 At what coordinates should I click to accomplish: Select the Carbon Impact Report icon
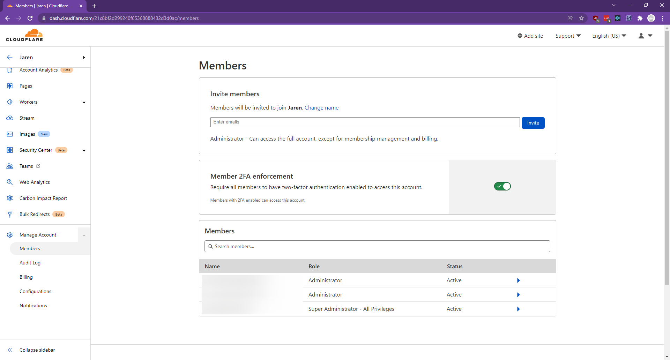coord(10,198)
